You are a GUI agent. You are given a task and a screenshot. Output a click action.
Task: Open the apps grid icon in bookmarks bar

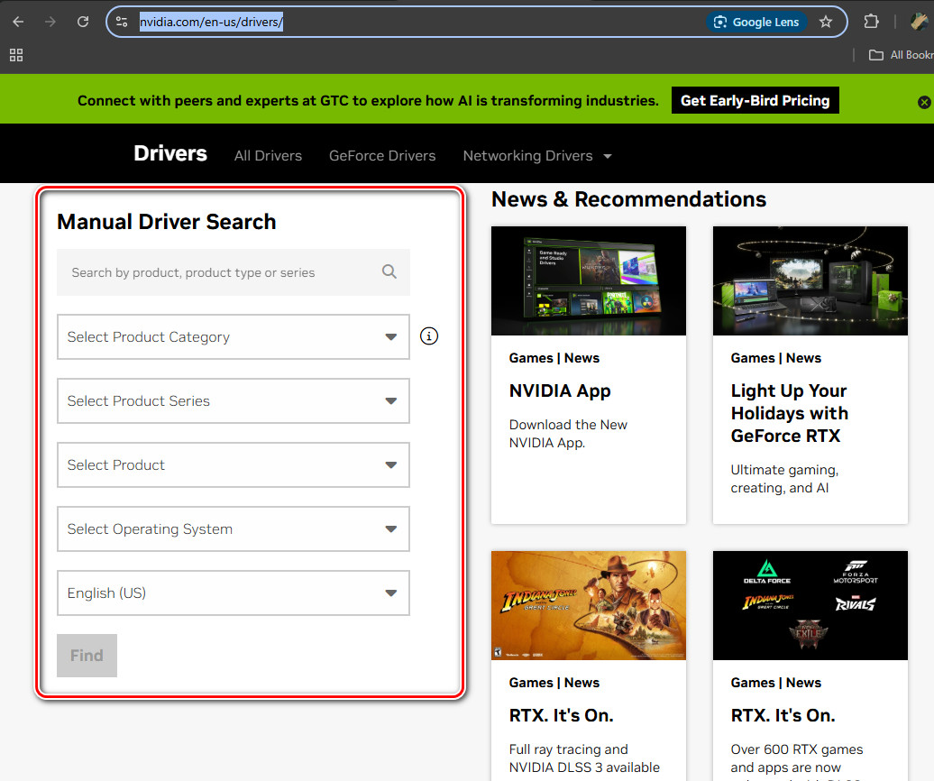click(x=16, y=55)
